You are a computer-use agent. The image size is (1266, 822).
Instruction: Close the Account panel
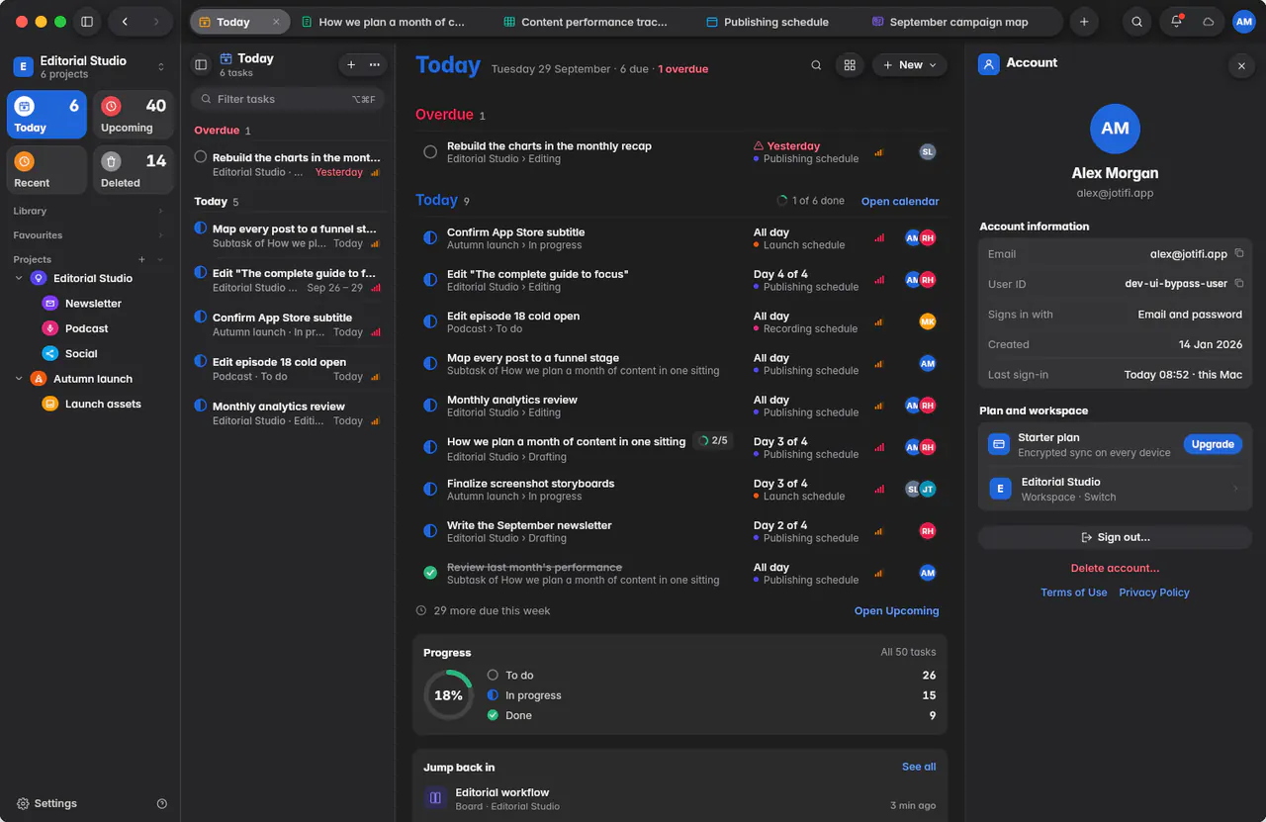pos(1241,65)
